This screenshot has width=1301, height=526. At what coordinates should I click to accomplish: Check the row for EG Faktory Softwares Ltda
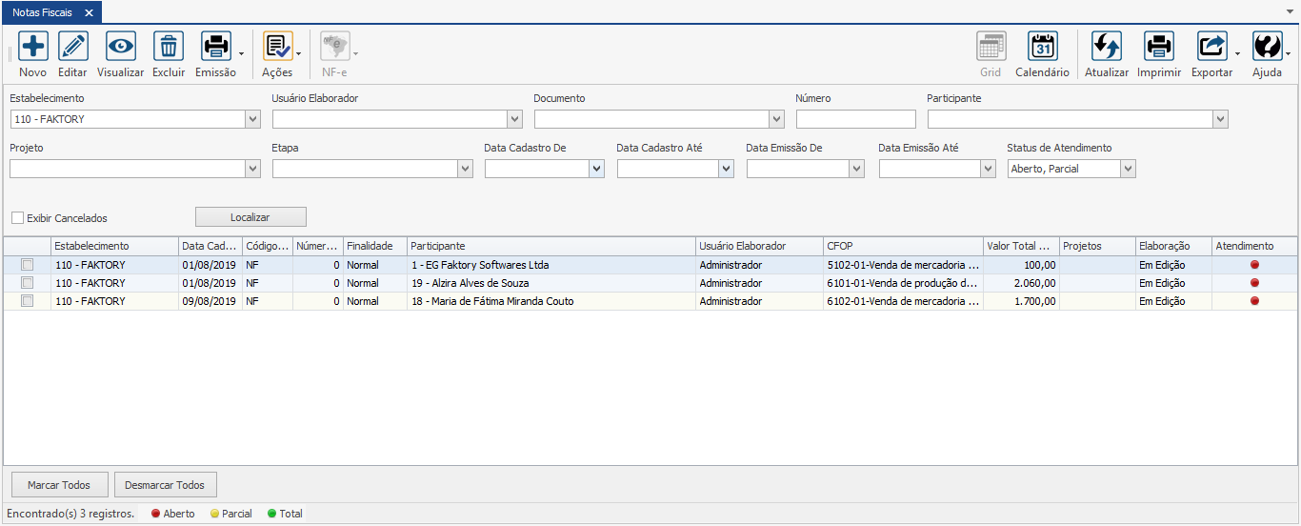[x=28, y=265]
